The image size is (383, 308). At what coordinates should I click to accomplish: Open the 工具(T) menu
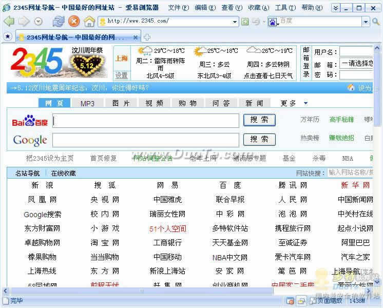tap(284, 8)
